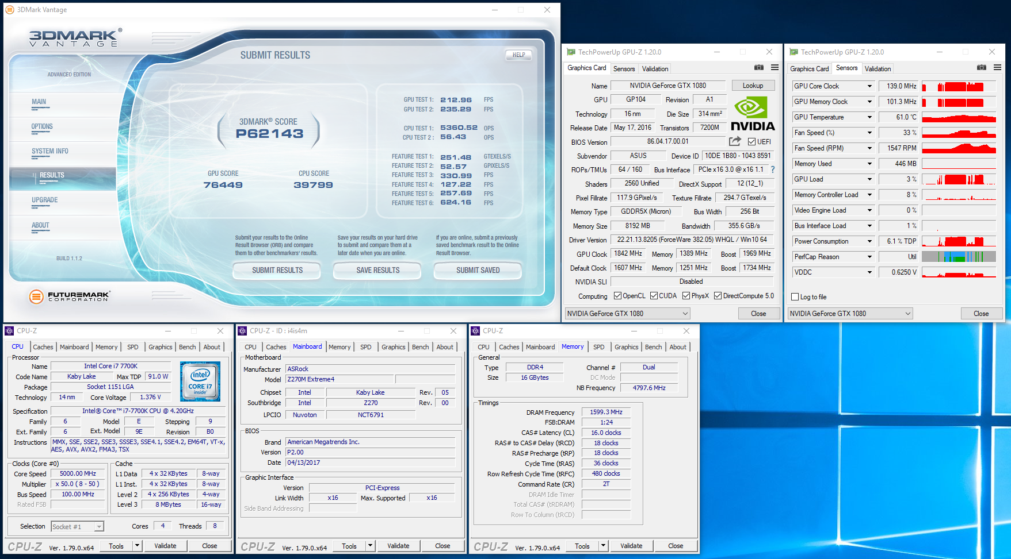Expand GPU Memory Clock sensor dropdown
1011x559 pixels.
[x=869, y=102]
